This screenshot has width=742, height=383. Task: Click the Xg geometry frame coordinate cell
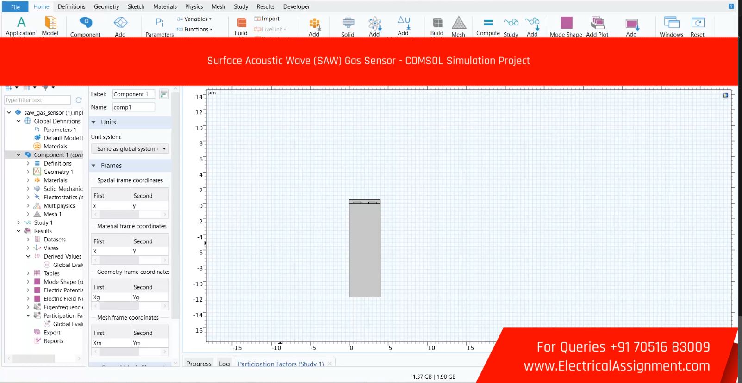[111, 297]
